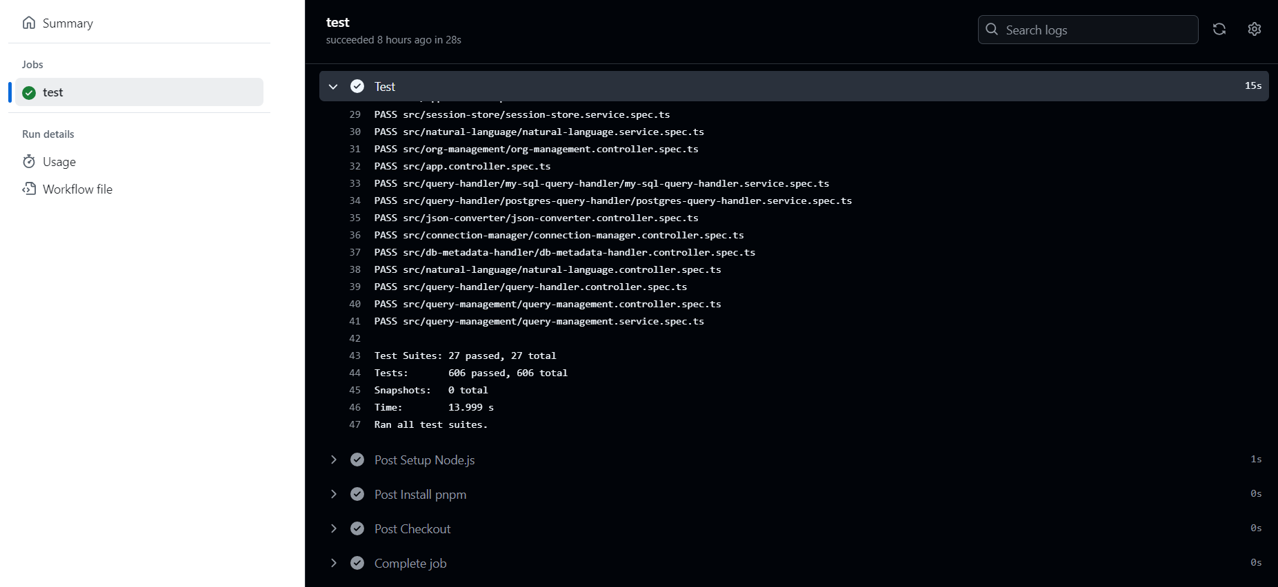Click the 15s duration on Test step

point(1253,85)
